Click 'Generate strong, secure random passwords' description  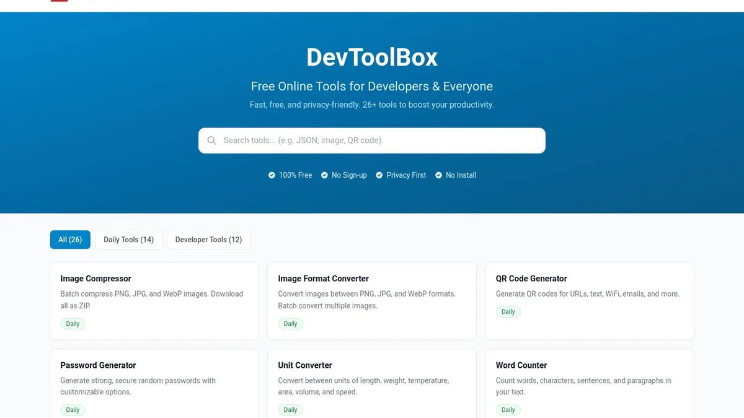point(138,386)
